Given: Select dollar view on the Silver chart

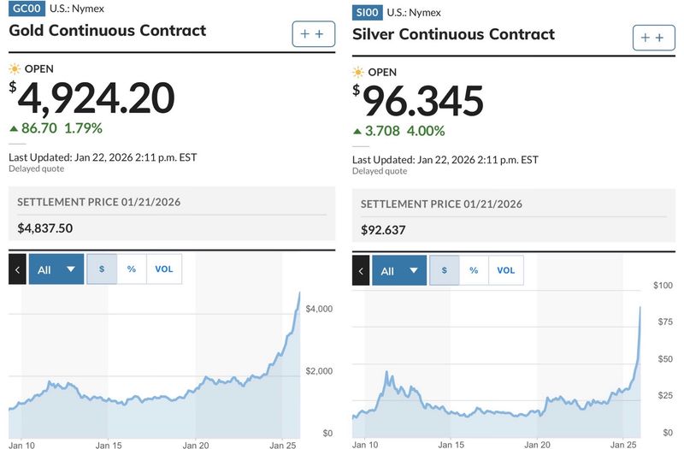Looking at the screenshot, I should pyautogui.click(x=444, y=270).
